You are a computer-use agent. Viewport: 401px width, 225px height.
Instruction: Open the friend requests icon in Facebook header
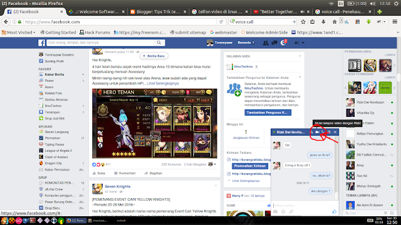(x=266, y=42)
